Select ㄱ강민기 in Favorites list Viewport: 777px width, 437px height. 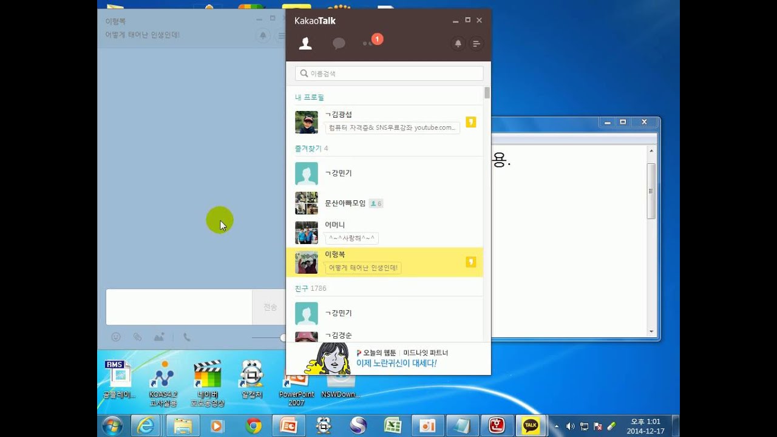coord(384,174)
